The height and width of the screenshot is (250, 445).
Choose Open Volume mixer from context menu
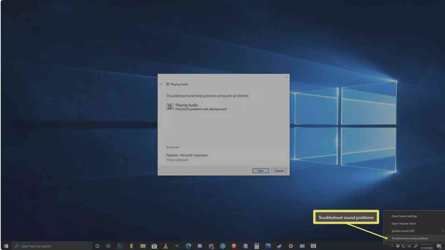click(404, 224)
